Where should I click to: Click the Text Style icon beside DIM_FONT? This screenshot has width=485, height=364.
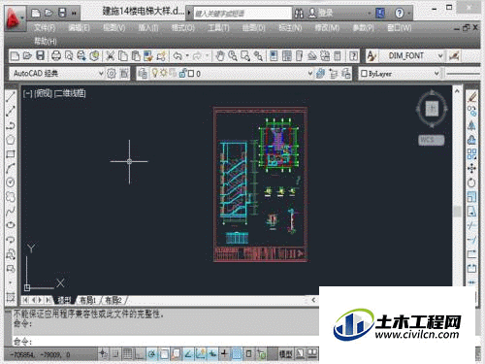[x=372, y=56]
